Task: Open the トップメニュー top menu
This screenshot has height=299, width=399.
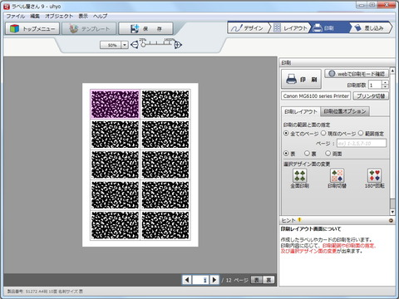Action: [32, 28]
